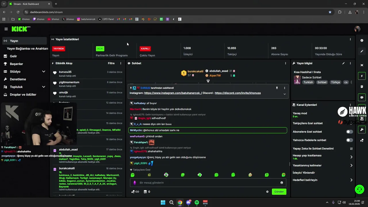Click the channel points dots icon in the right sidebar
Viewport: 368px width, 207px height.
tap(362, 140)
